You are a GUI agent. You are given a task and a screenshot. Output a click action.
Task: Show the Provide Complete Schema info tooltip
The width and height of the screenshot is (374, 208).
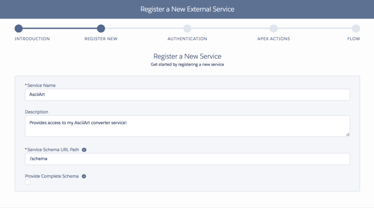click(x=84, y=176)
